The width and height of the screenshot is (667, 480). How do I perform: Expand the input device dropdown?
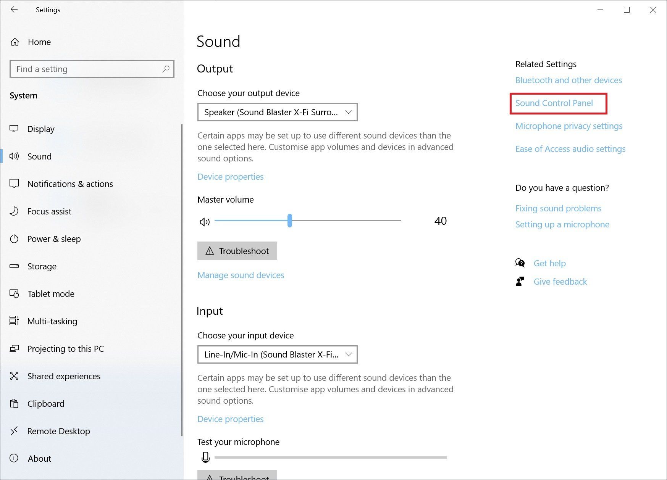(277, 354)
